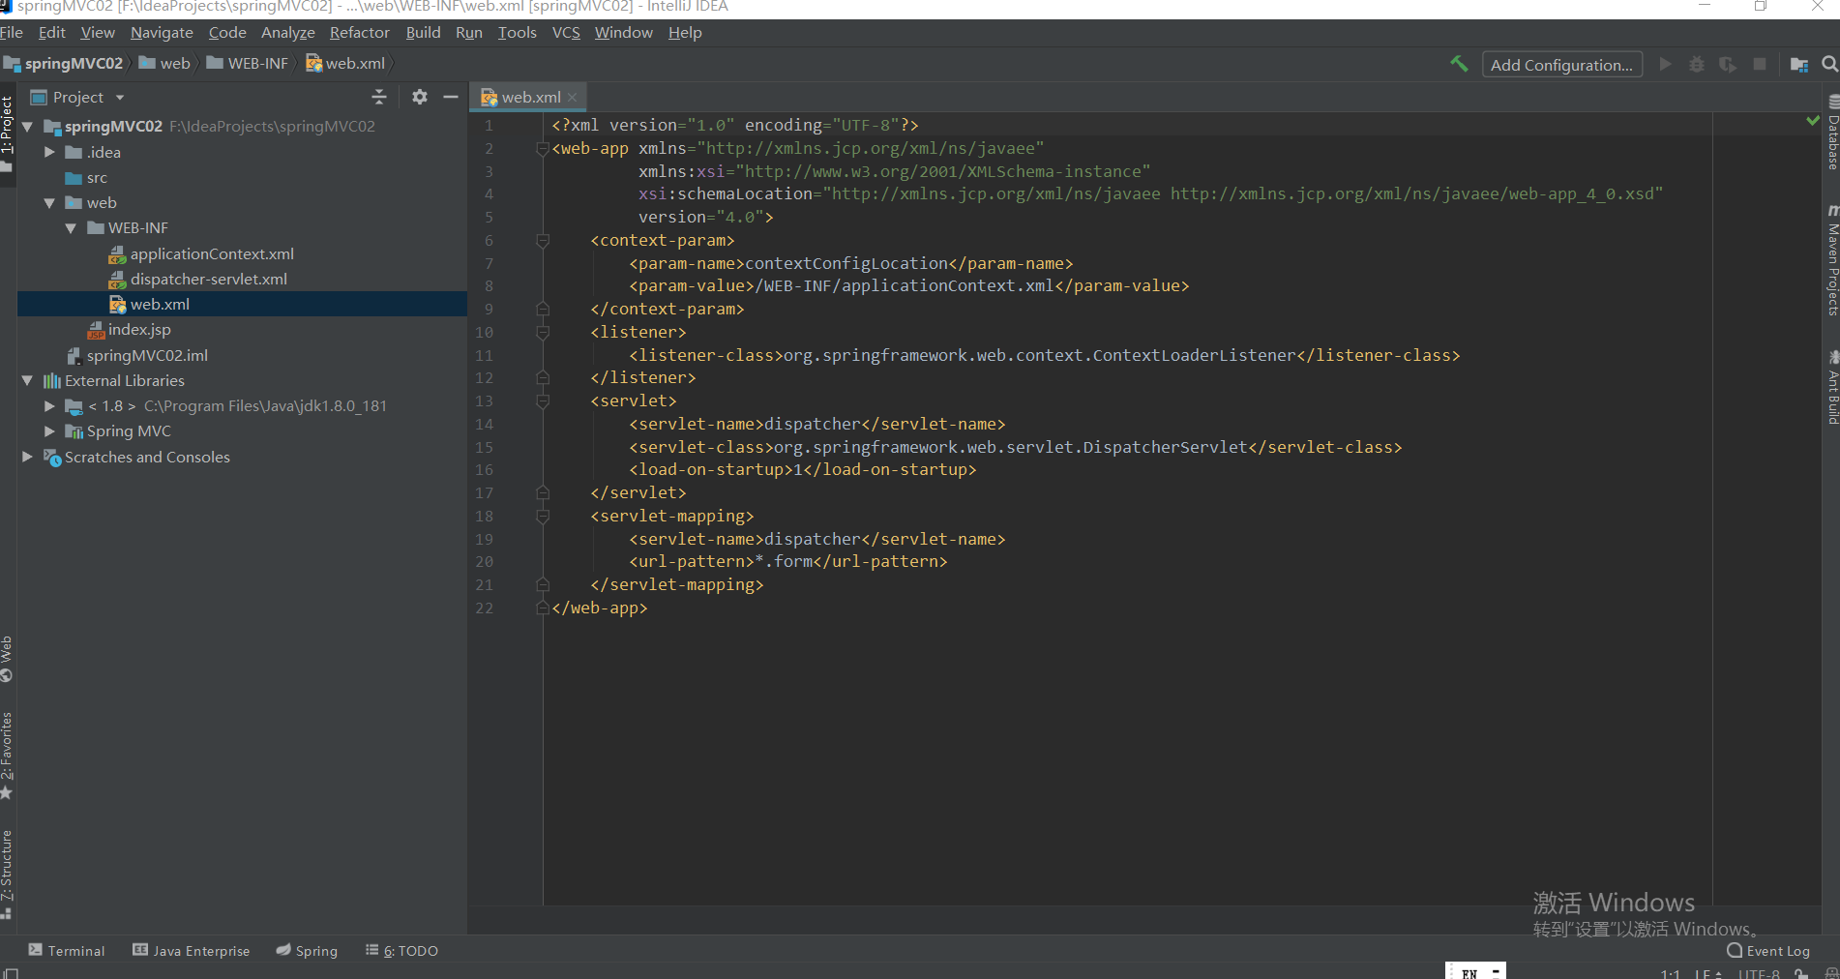Toggle the Favorites tool window
Image resolution: width=1840 pixels, height=979 pixels.
click(x=8, y=755)
